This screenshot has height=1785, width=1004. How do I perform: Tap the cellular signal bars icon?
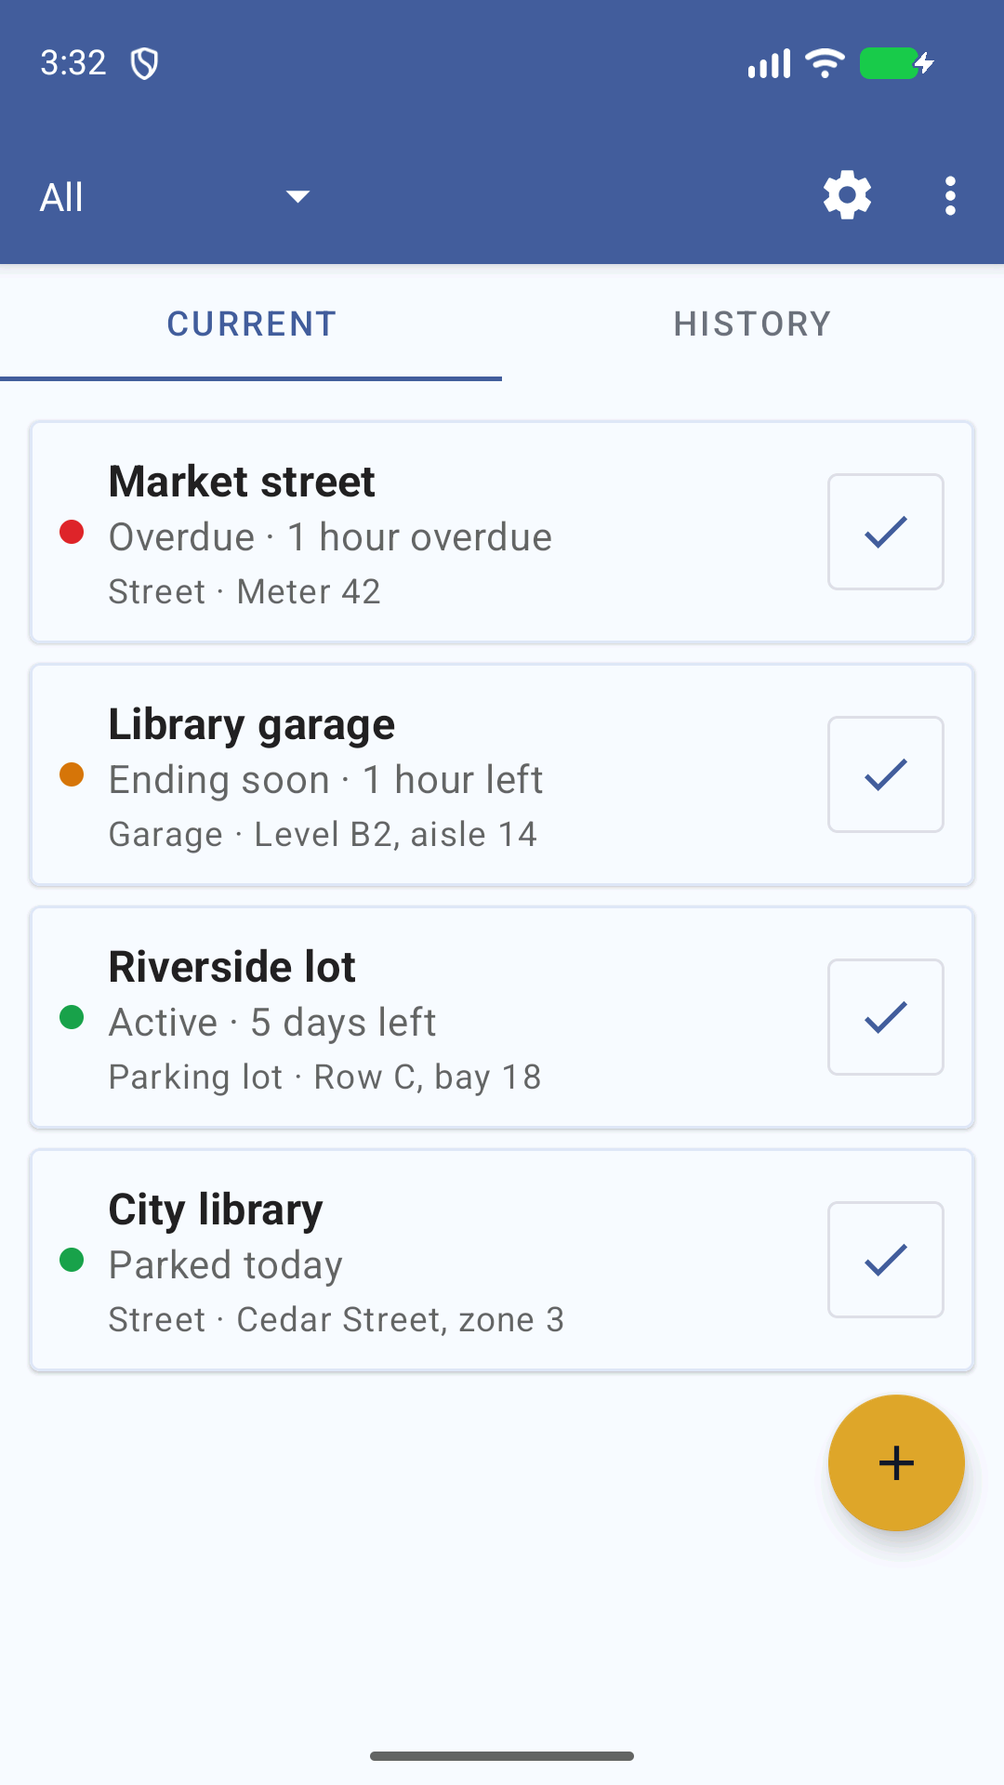click(769, 63)
